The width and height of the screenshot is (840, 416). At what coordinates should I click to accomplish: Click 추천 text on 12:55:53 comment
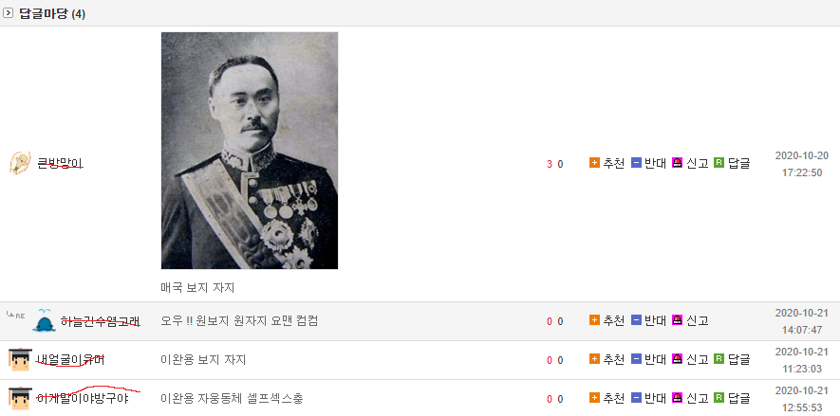(614, 398)
